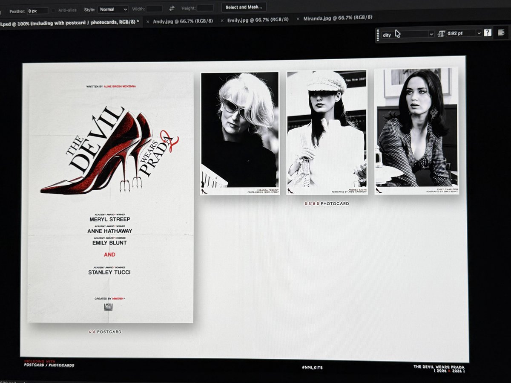Click the red 'AND' text on poster
511x383 pixels.
click(110, 255)
